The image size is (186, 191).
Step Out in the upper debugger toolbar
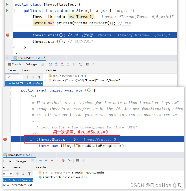click(68, 64)
